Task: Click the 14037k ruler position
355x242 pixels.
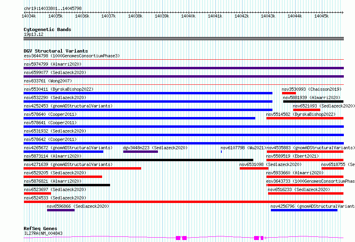Action: pos(108,16)
